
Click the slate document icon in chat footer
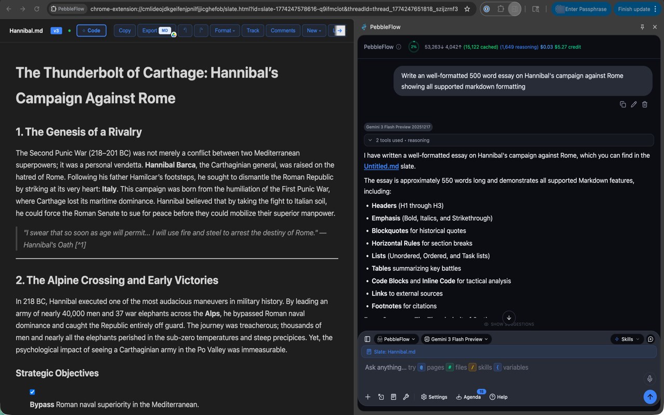point(393,397)
